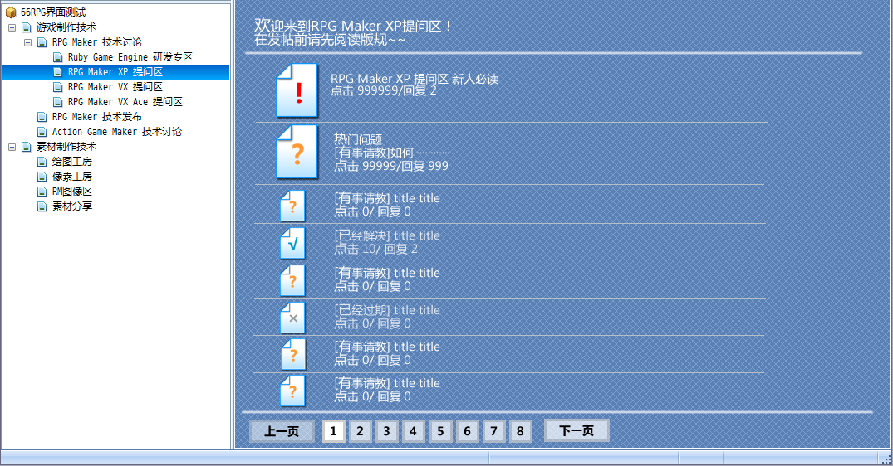Click the page icon beside RPG Maker XP 提问区

point(57,72)
